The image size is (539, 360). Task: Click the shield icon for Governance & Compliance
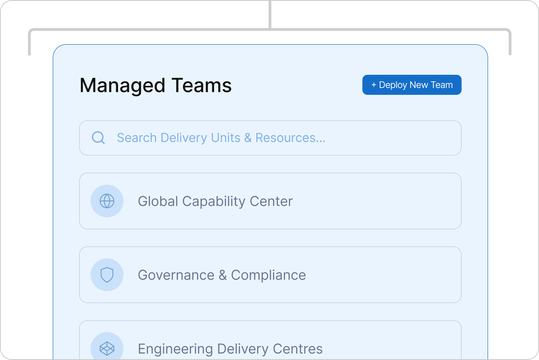tap(107, 275)
